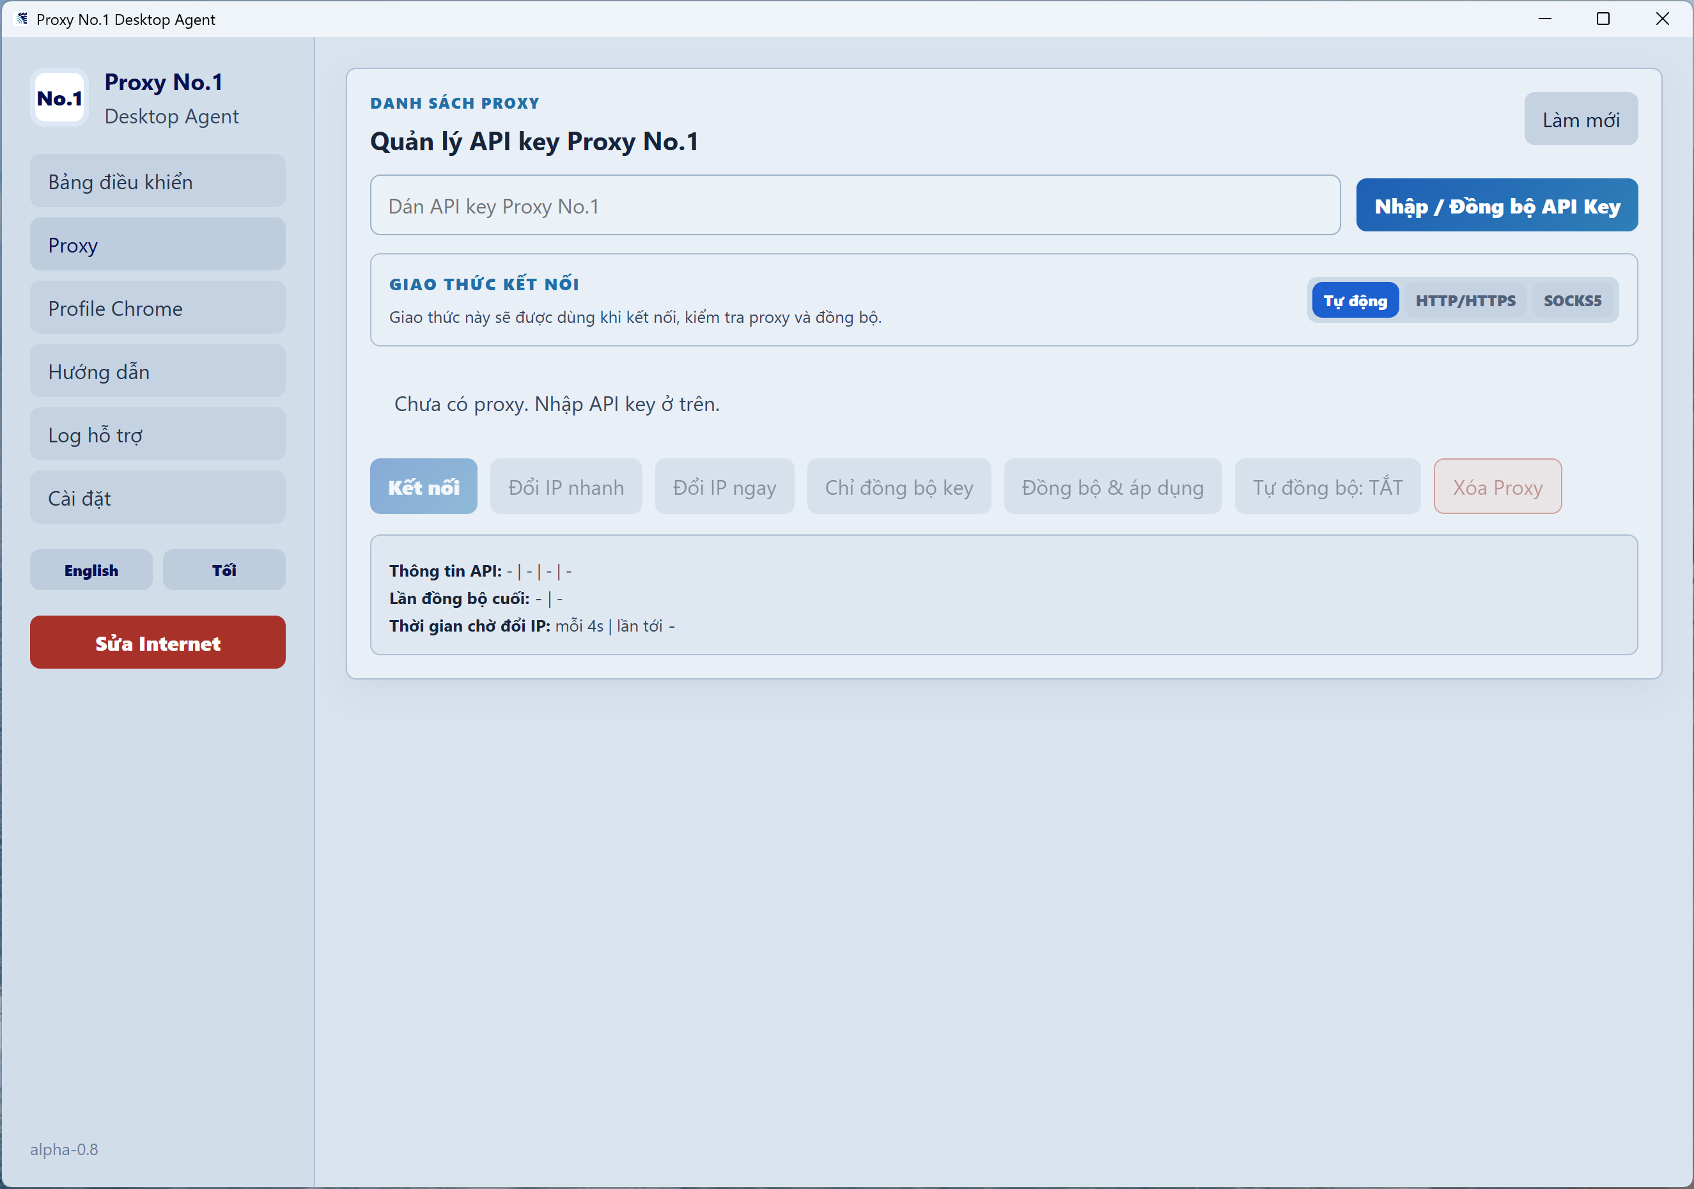The height and width of the screenshot is (1189, 1694).
Task: Close the Proxy No.1 Desktop Agent window
Action: point(1662,19)
